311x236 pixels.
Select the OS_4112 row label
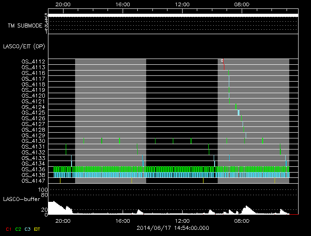(33, 61)
